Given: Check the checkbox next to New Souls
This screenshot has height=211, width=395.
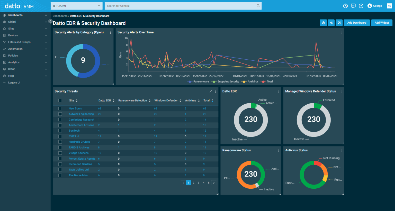Looking at the screenshot, I should [x=60, y=108].
